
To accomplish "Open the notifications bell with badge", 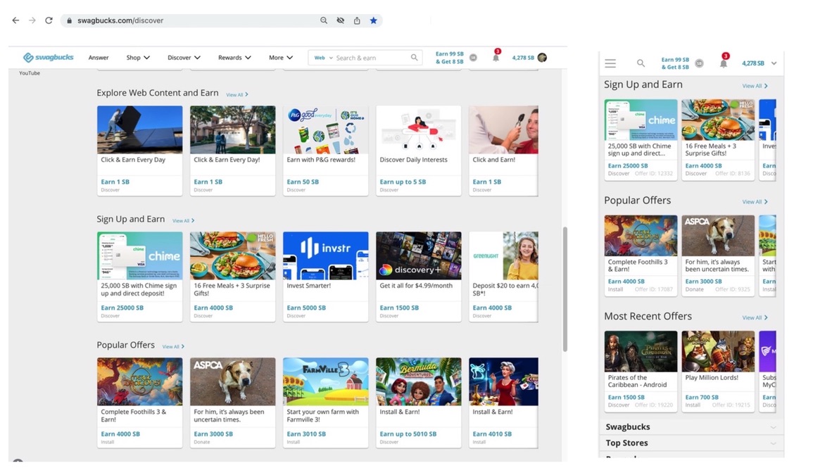I will tap(496, 57).
